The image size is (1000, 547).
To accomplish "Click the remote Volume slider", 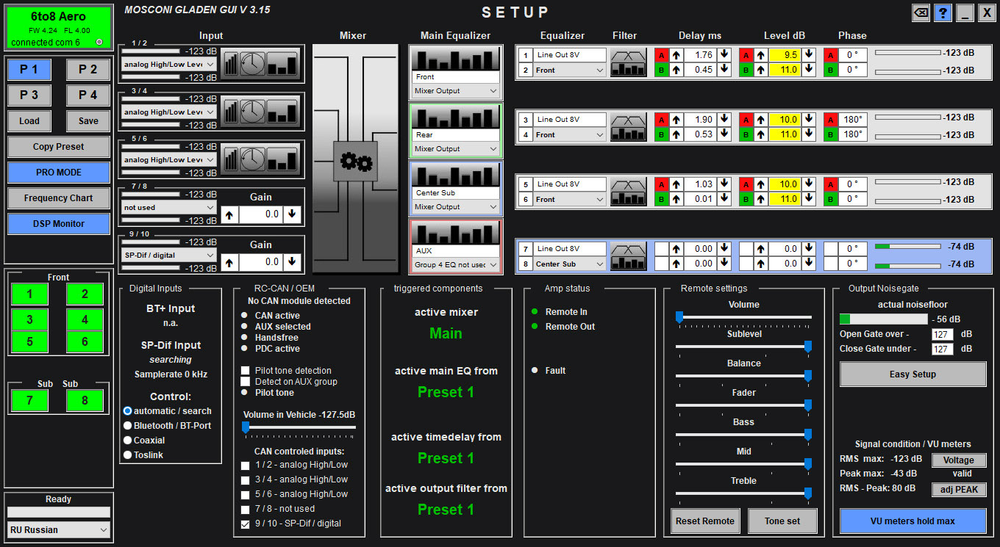I will click(x=743, y=317).
